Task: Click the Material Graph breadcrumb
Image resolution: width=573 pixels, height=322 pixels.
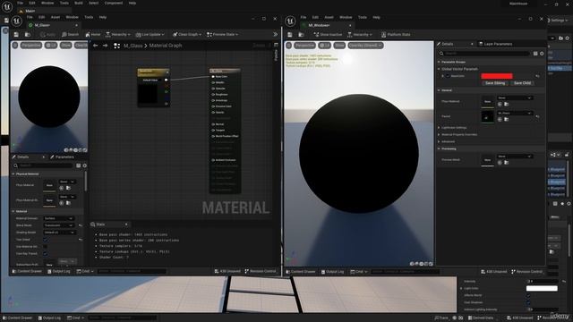Action: 166,46
